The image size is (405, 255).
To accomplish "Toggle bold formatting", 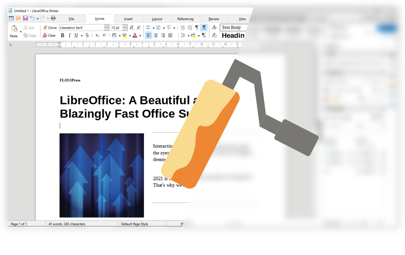I will pos(63,35).
